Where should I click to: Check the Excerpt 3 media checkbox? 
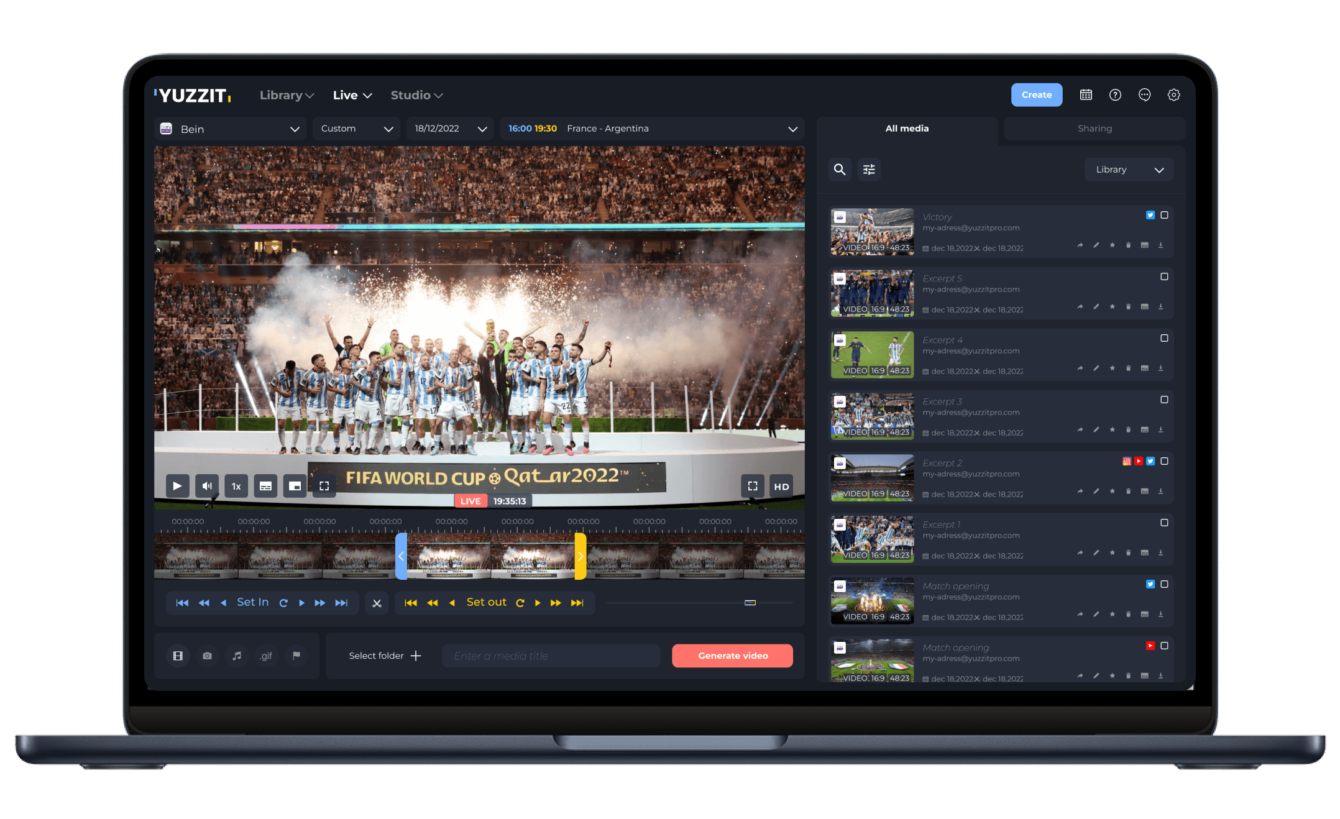click(x=1164, y=400)
